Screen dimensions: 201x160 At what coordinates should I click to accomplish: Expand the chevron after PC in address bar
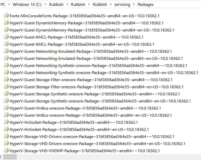tap(9, 4)
